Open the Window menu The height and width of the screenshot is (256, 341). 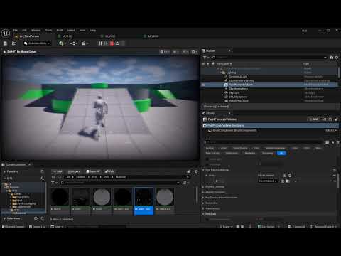point(36,31)
